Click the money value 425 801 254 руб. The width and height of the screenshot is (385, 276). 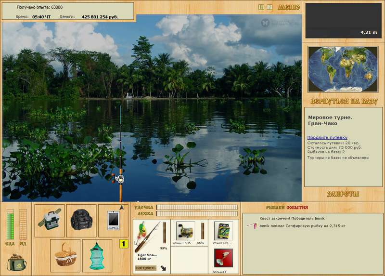[100, 17]
